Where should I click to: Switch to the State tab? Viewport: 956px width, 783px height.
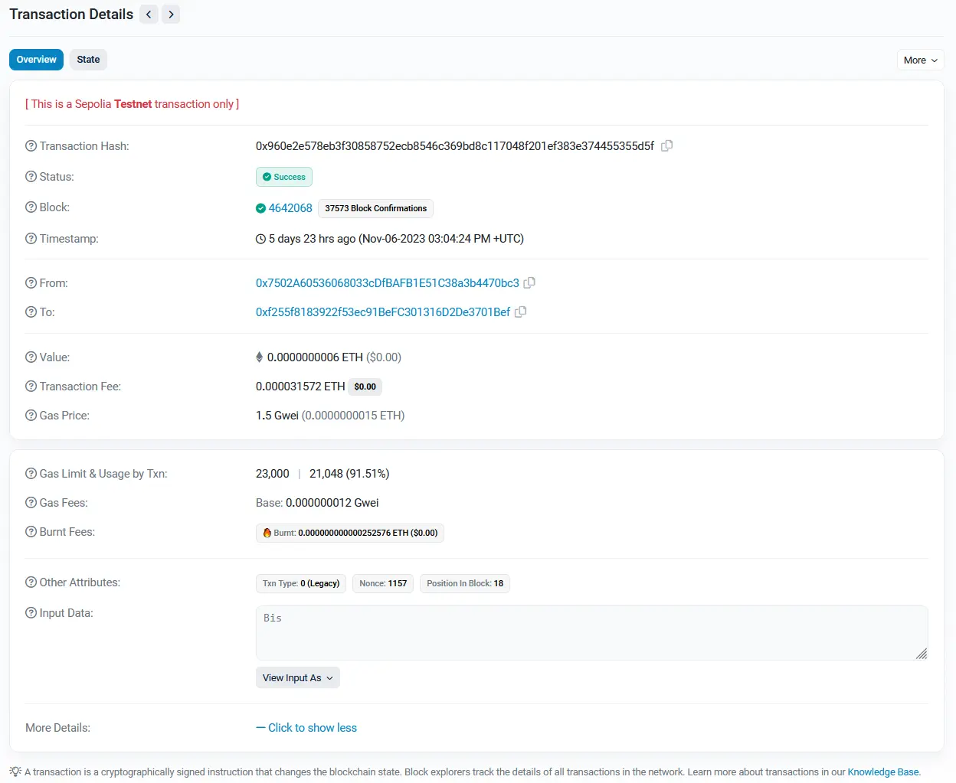click(x=88, y=60)
